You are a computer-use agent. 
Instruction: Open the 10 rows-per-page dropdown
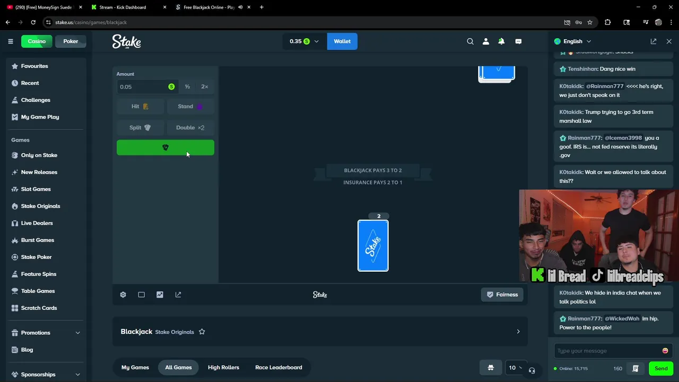tap(515, 368)
